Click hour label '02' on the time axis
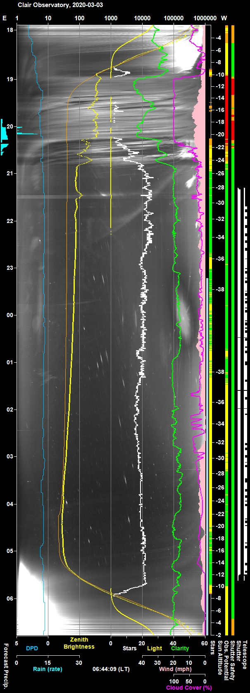The height and width of the screenshot is (693, 250). click(10, 410)
